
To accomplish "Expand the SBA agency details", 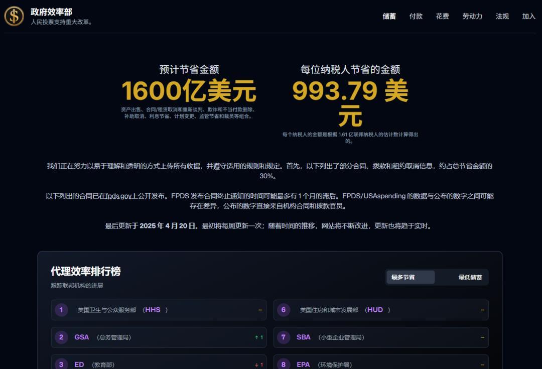I will (x=380, y=337).
